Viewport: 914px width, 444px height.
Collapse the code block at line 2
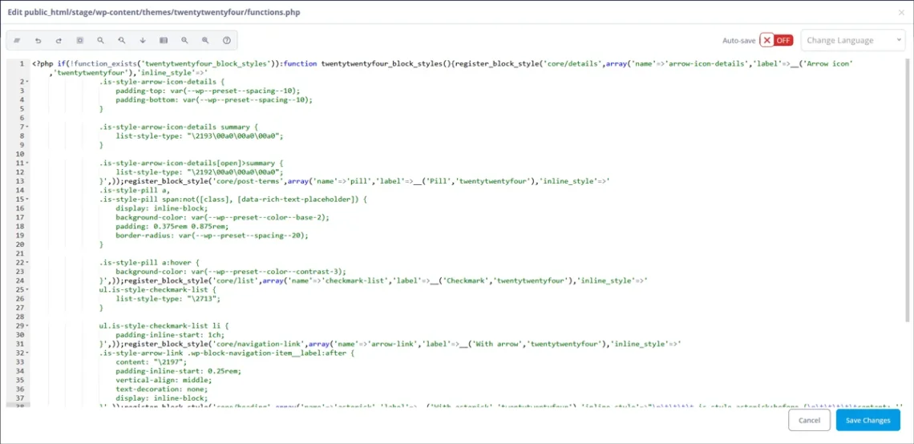(27, 82)
